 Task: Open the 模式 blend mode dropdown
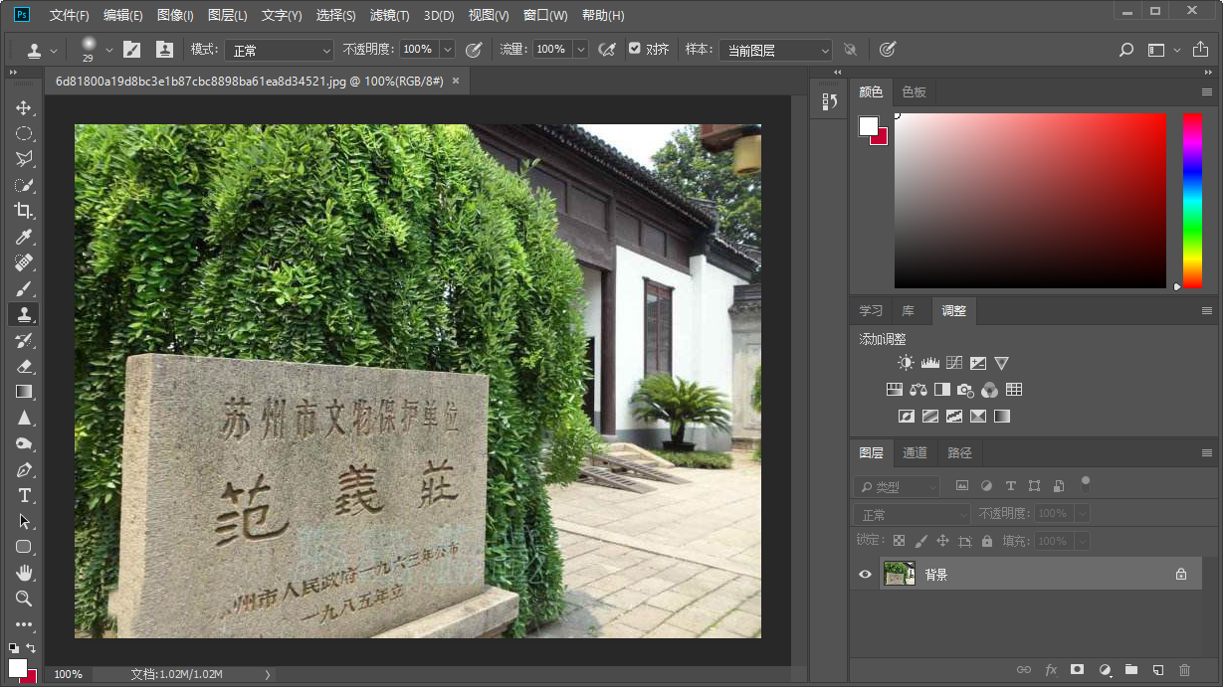point(279,49)
